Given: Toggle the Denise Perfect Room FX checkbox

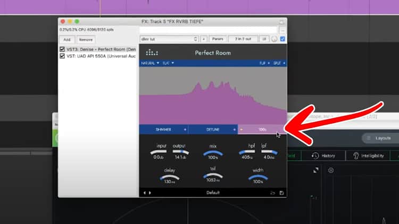Looking at the screenshot, I should (x=62, y=49).
